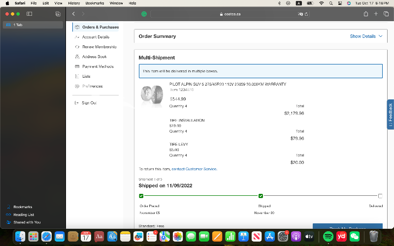The image size is (394, 246).
Task: Click the Order Placed progress checkbox
Action: [141, 196]
